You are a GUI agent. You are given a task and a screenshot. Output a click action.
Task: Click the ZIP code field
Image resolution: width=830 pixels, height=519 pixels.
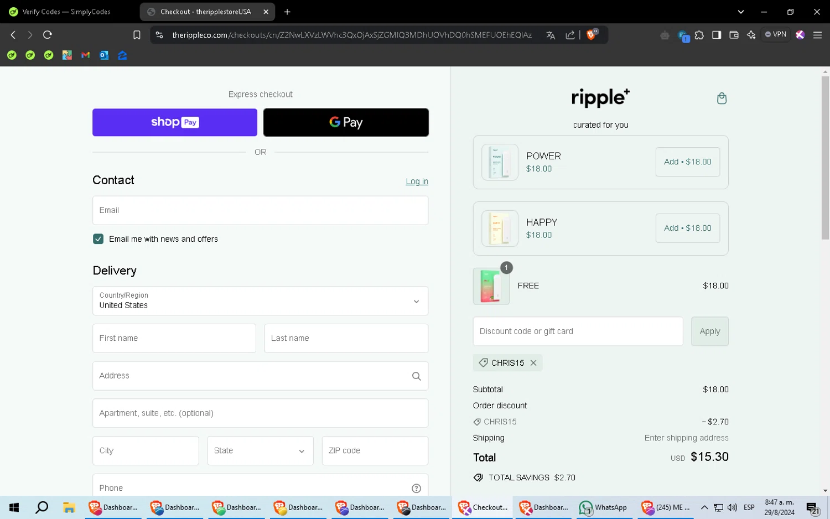click(x=375, y=451)
